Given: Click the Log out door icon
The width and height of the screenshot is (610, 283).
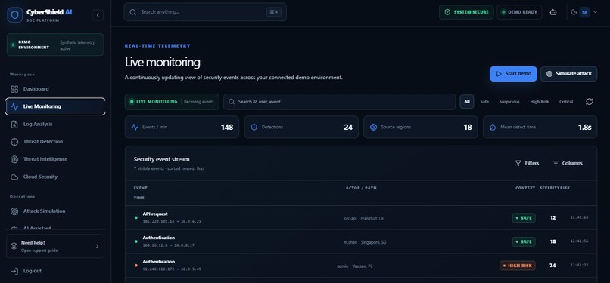Looking at the screenshot, I should pyautogui.click(x=14, y=272).
